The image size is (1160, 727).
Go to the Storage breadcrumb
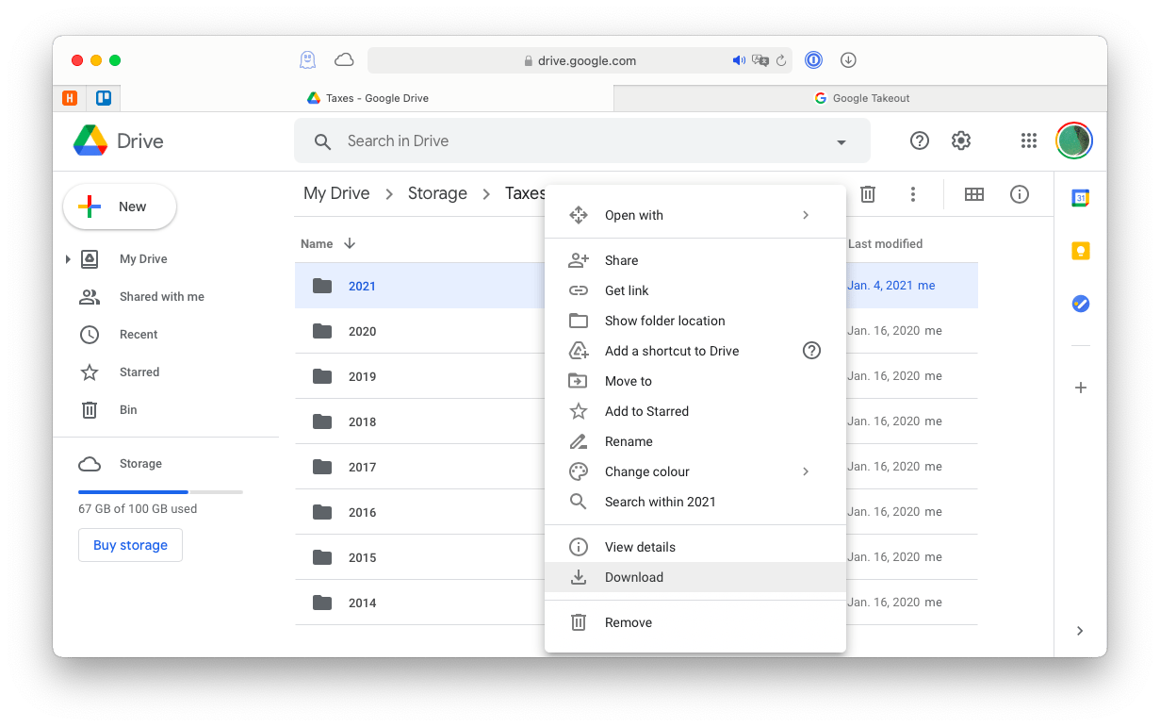437,193
